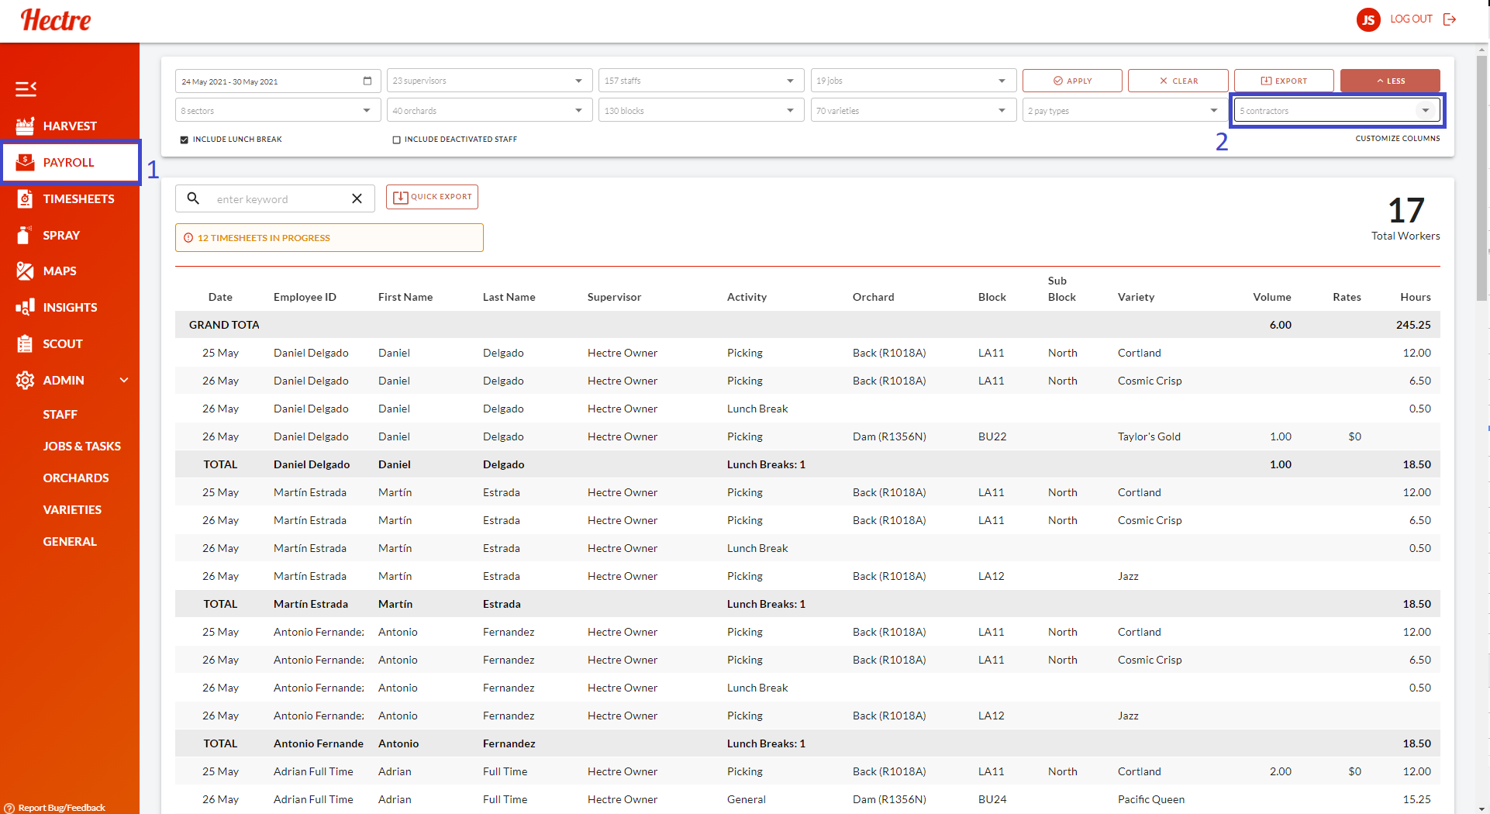Collapse the Admin menu chevron
This screenshot has height=814, width=1490.
(x=124, y=380)
